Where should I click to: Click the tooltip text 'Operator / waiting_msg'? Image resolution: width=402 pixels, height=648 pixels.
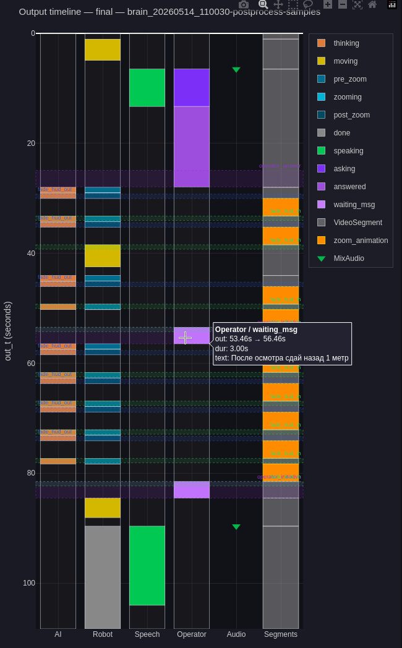pyautogui.click(x=256, y=330)
